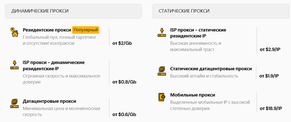Click the static datacenter globe icon
This screenshot has width=291, height=122.
coord(162,71)
